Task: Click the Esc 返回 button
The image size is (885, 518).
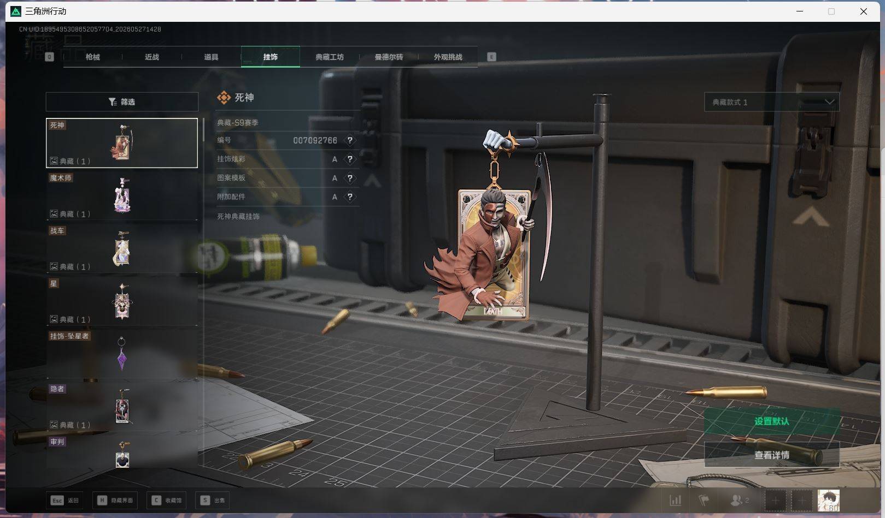Action: pyautogui.click(x=65, y=500)
